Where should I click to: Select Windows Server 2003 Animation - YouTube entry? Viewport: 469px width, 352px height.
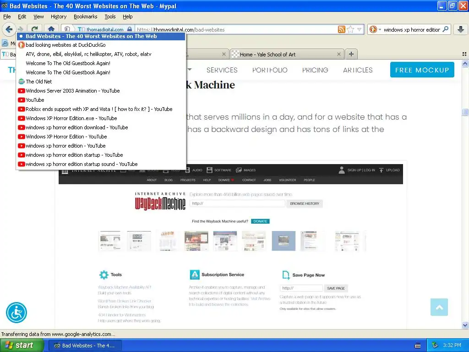click(x=101, y=91)
